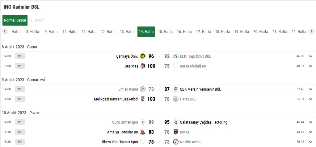The image size is (316, 147).
Task: Click the Antalya Toroslar BK logo
Action: pos(142,132)
